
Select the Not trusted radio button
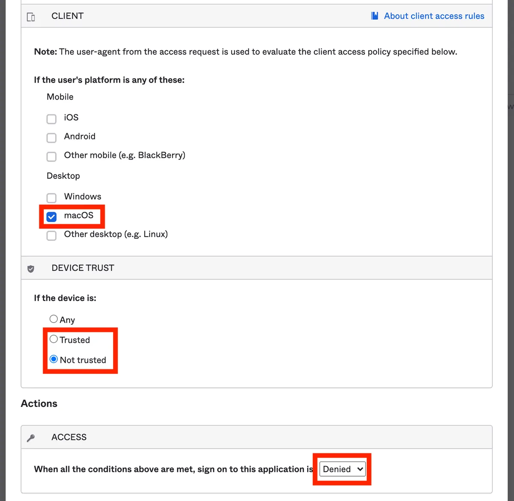[x=54, y=359]
